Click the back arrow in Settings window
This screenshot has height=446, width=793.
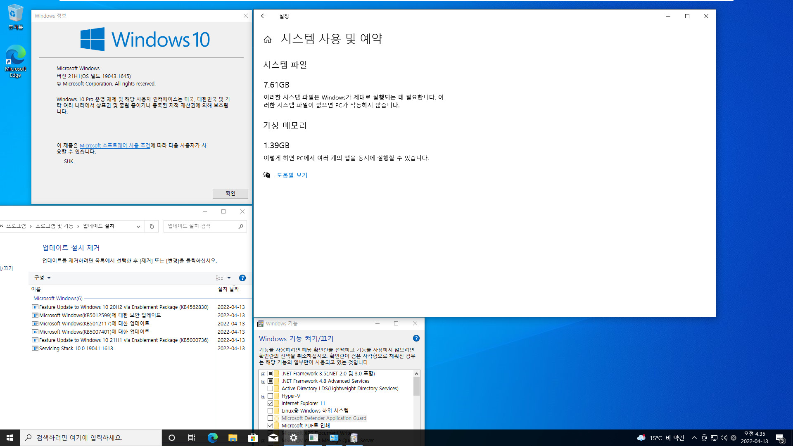coord(264,16)
